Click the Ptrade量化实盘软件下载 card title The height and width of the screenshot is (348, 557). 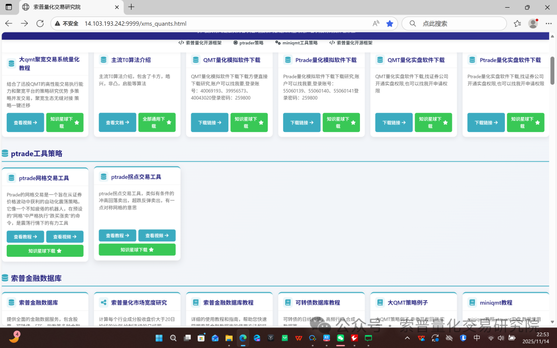(510, 60)
